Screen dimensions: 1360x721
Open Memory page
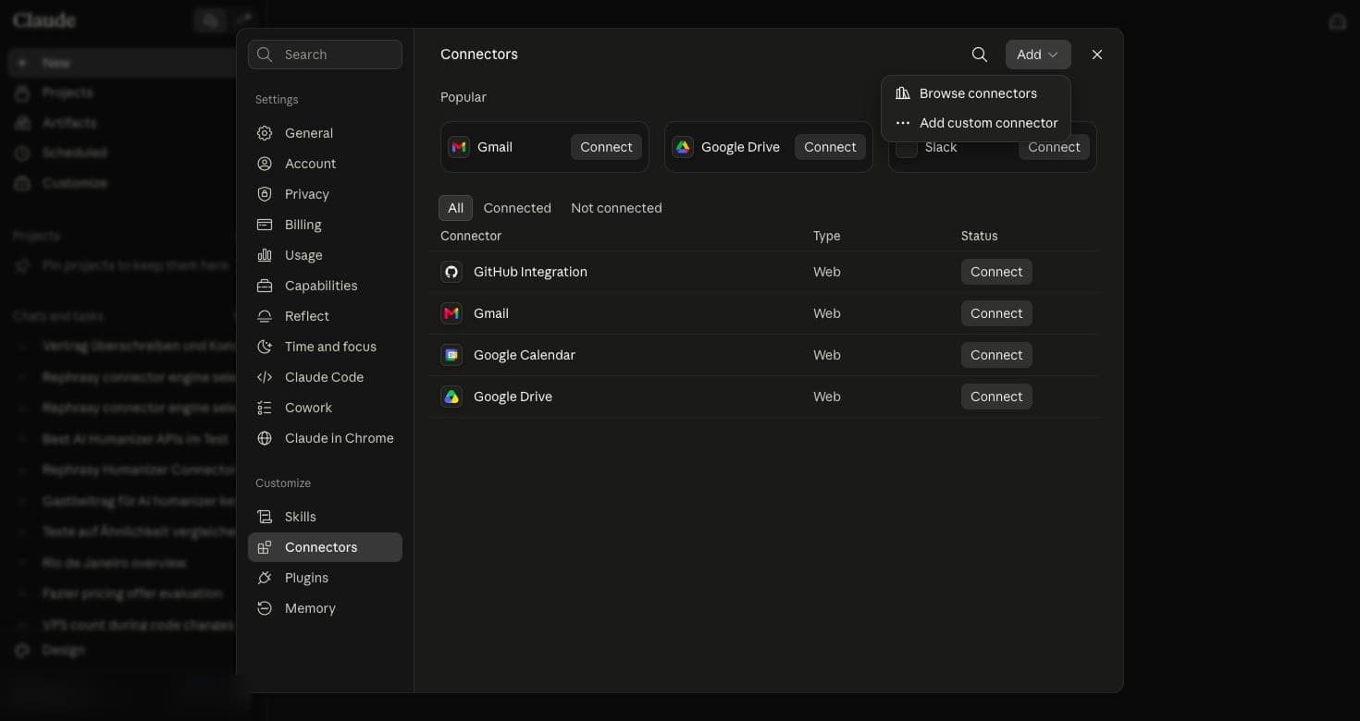tap(325, 608)
